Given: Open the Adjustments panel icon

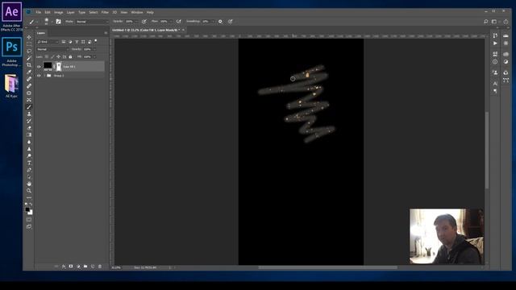Looking at the screenshot, I should [506, 62].
